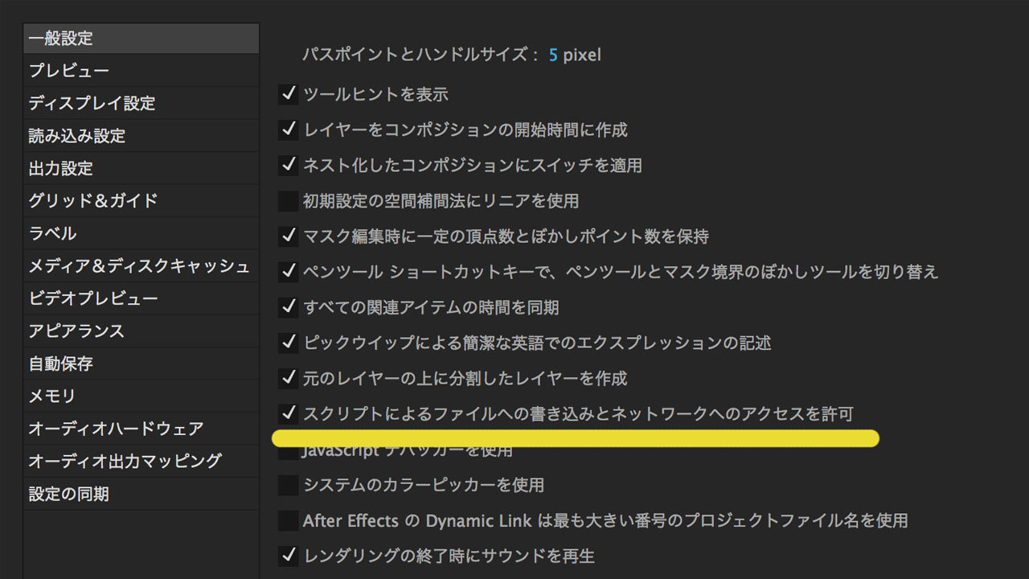Image resolution: width=1029 pixels, height=579 pixels.
Task: Uncheck レンダリングの終了時にサウンドを再生 checkbox
Action: coord(288,556)
